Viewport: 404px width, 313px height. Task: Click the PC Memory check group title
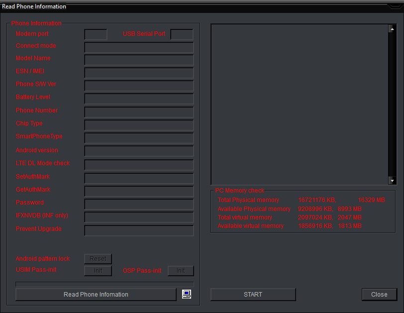pyautogui.click(x=239, y=191)
